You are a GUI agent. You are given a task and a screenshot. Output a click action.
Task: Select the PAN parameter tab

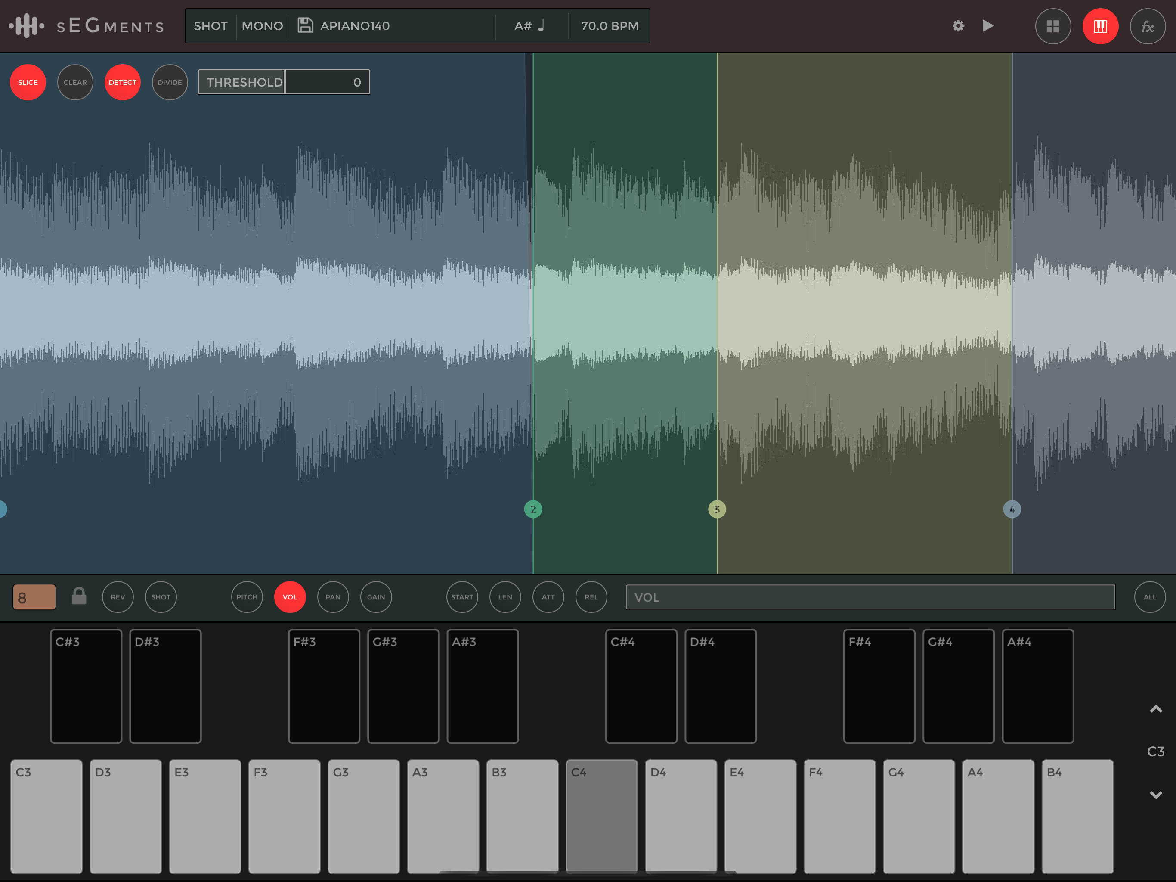click(333, 597)
